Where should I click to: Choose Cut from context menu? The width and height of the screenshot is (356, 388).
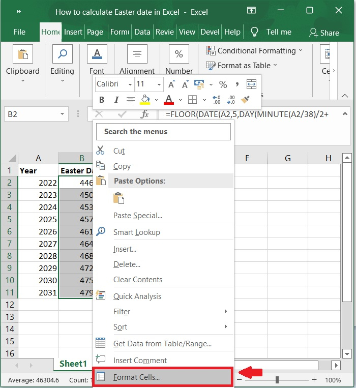[164, 151]
